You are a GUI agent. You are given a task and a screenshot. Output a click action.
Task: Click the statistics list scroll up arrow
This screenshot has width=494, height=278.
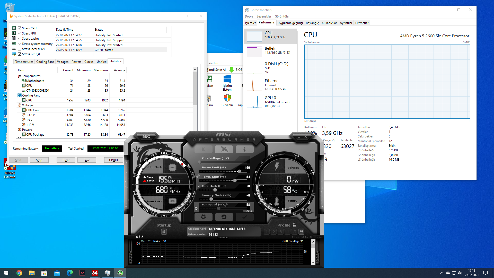[x=195, y=70]
